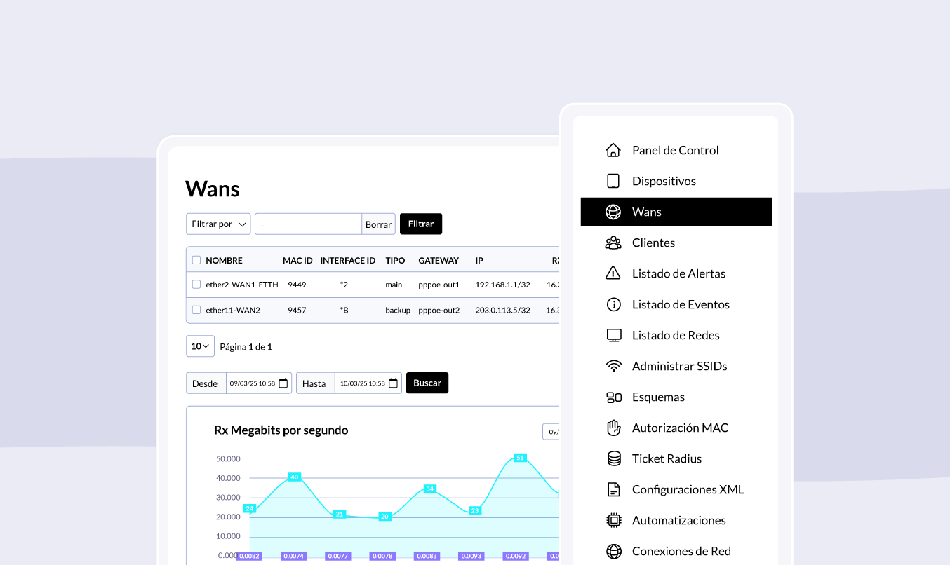This screenshot has height=565, width=950.
Task: Navigate to Listado de Redes
Action: 676,335
